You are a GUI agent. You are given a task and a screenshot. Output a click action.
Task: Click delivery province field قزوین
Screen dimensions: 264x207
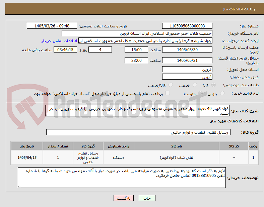pyautogui.click(x=187, y=69)
